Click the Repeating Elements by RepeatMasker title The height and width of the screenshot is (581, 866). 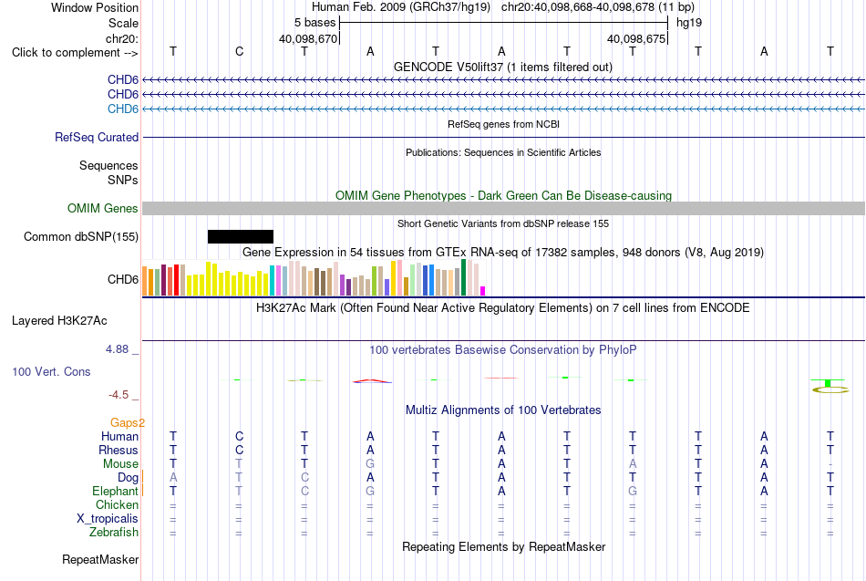[x=504, y=546]
